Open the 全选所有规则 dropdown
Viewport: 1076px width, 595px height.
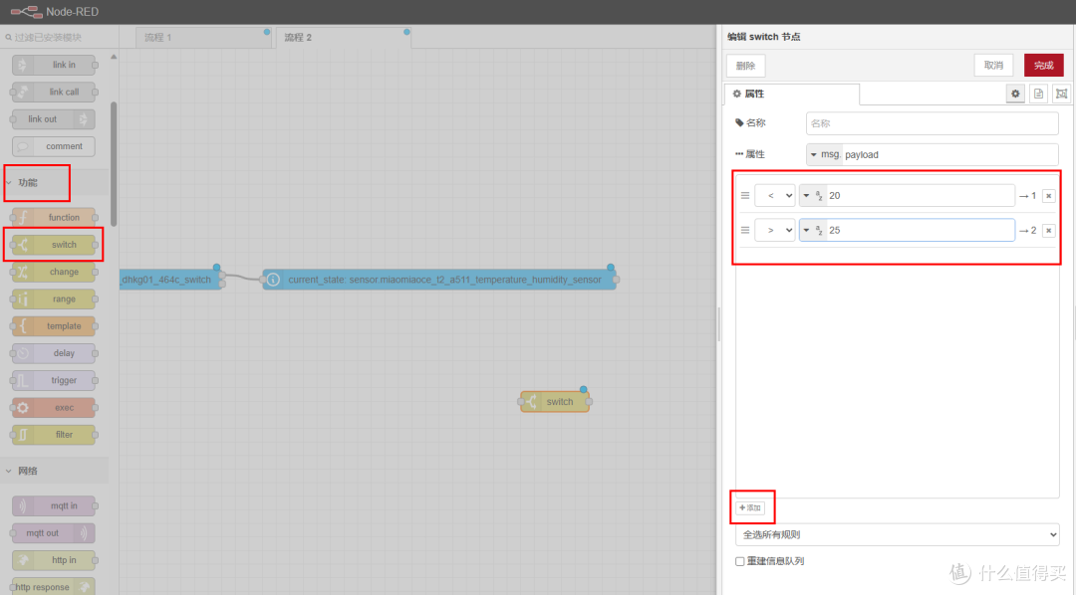(897, 534)
